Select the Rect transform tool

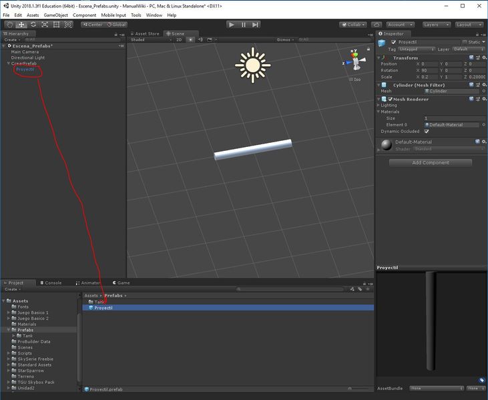click(x=56, y=25)
